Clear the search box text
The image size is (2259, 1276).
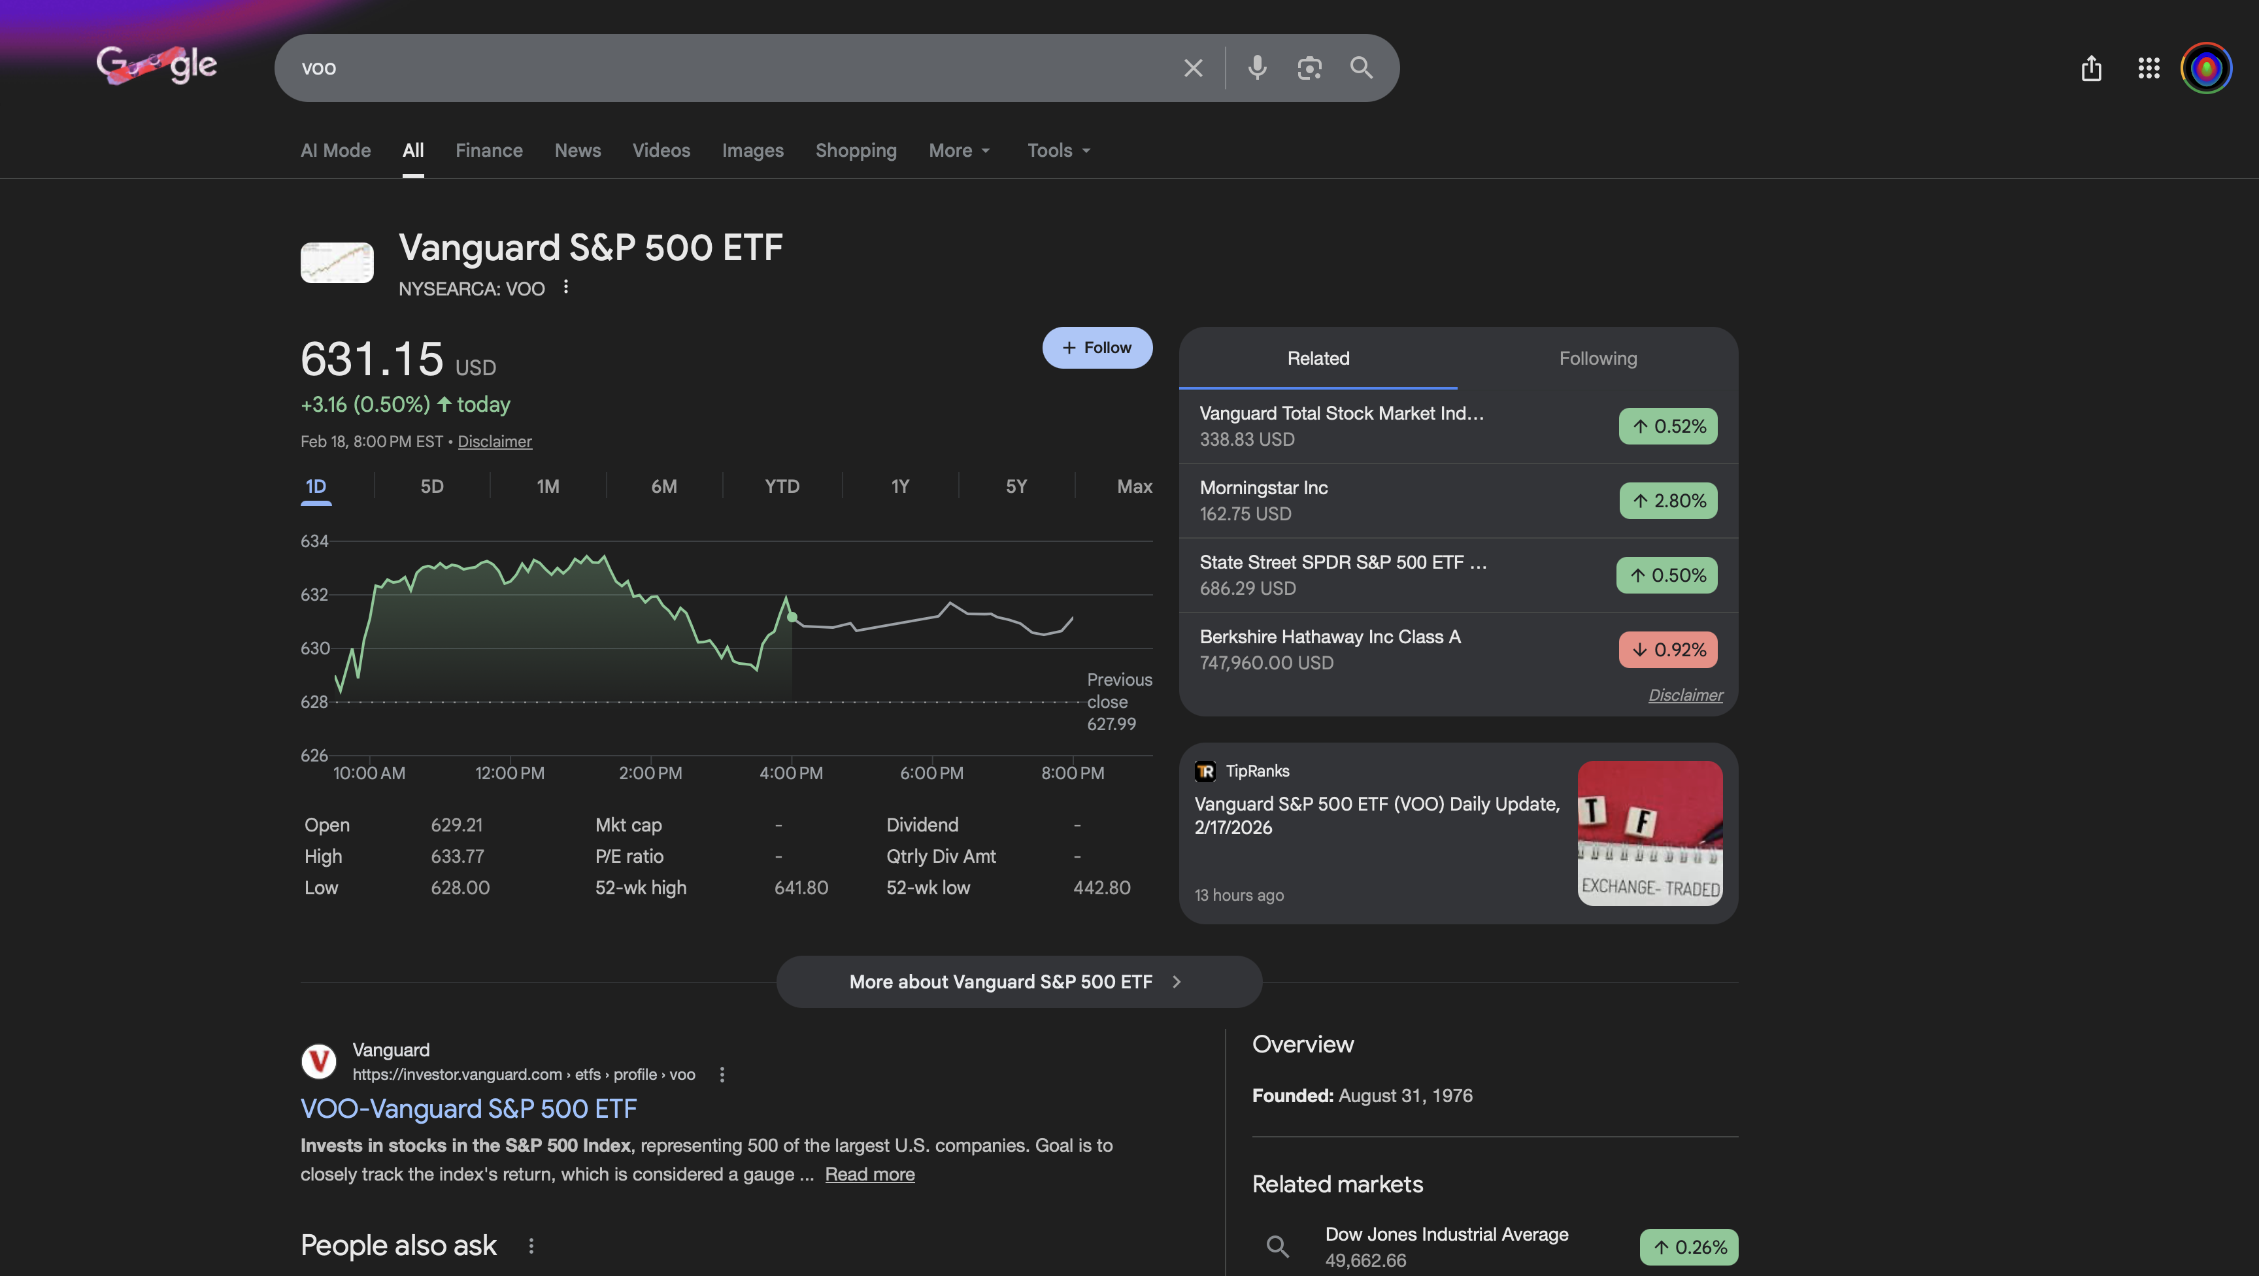point(1193,67)
